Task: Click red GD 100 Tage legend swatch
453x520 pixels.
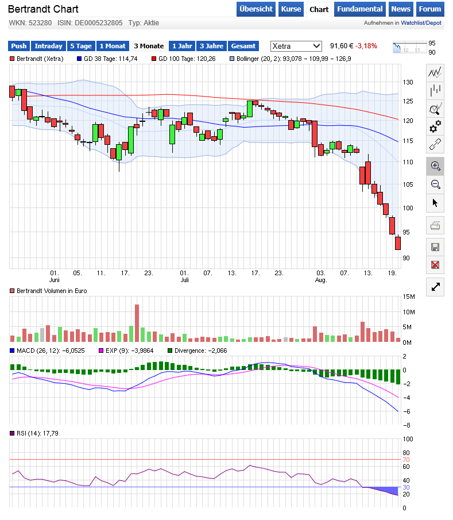Action: click(154, 59)
